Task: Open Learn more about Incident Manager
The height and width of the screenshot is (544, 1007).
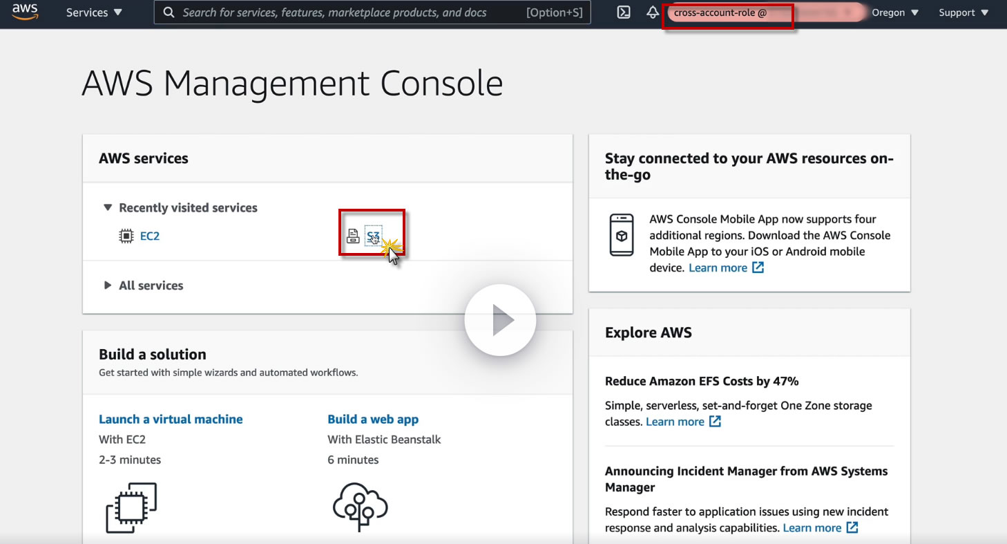Action: pos(821,528)
